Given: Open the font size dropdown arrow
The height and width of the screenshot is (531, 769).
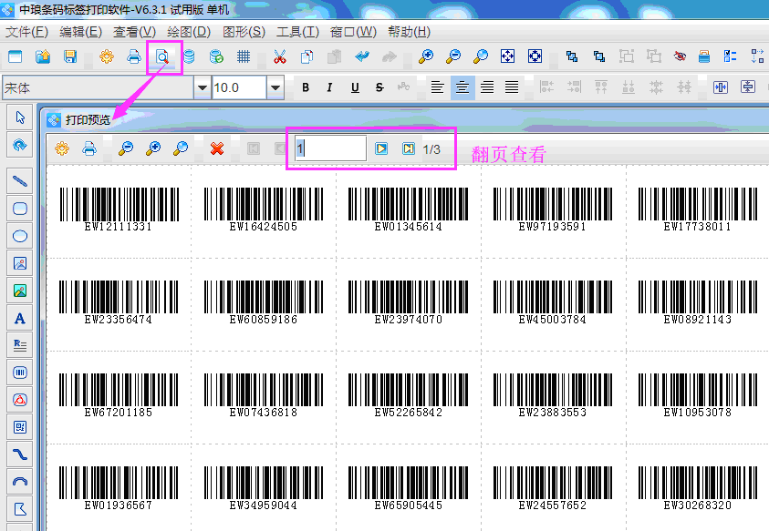Looking at the screenshot, I should point(275,87).
